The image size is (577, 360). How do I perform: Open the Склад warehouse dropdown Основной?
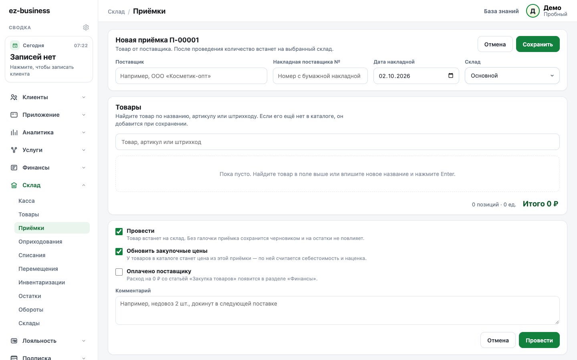(x=512, y=76)
